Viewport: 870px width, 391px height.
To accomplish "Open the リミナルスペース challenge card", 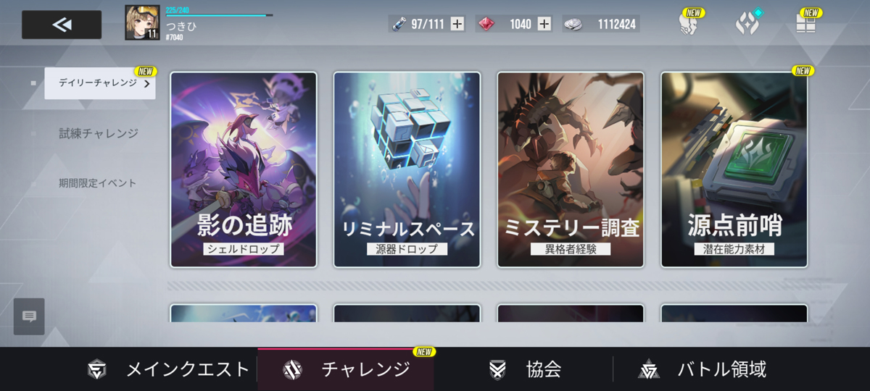I will tap(407, 169).
